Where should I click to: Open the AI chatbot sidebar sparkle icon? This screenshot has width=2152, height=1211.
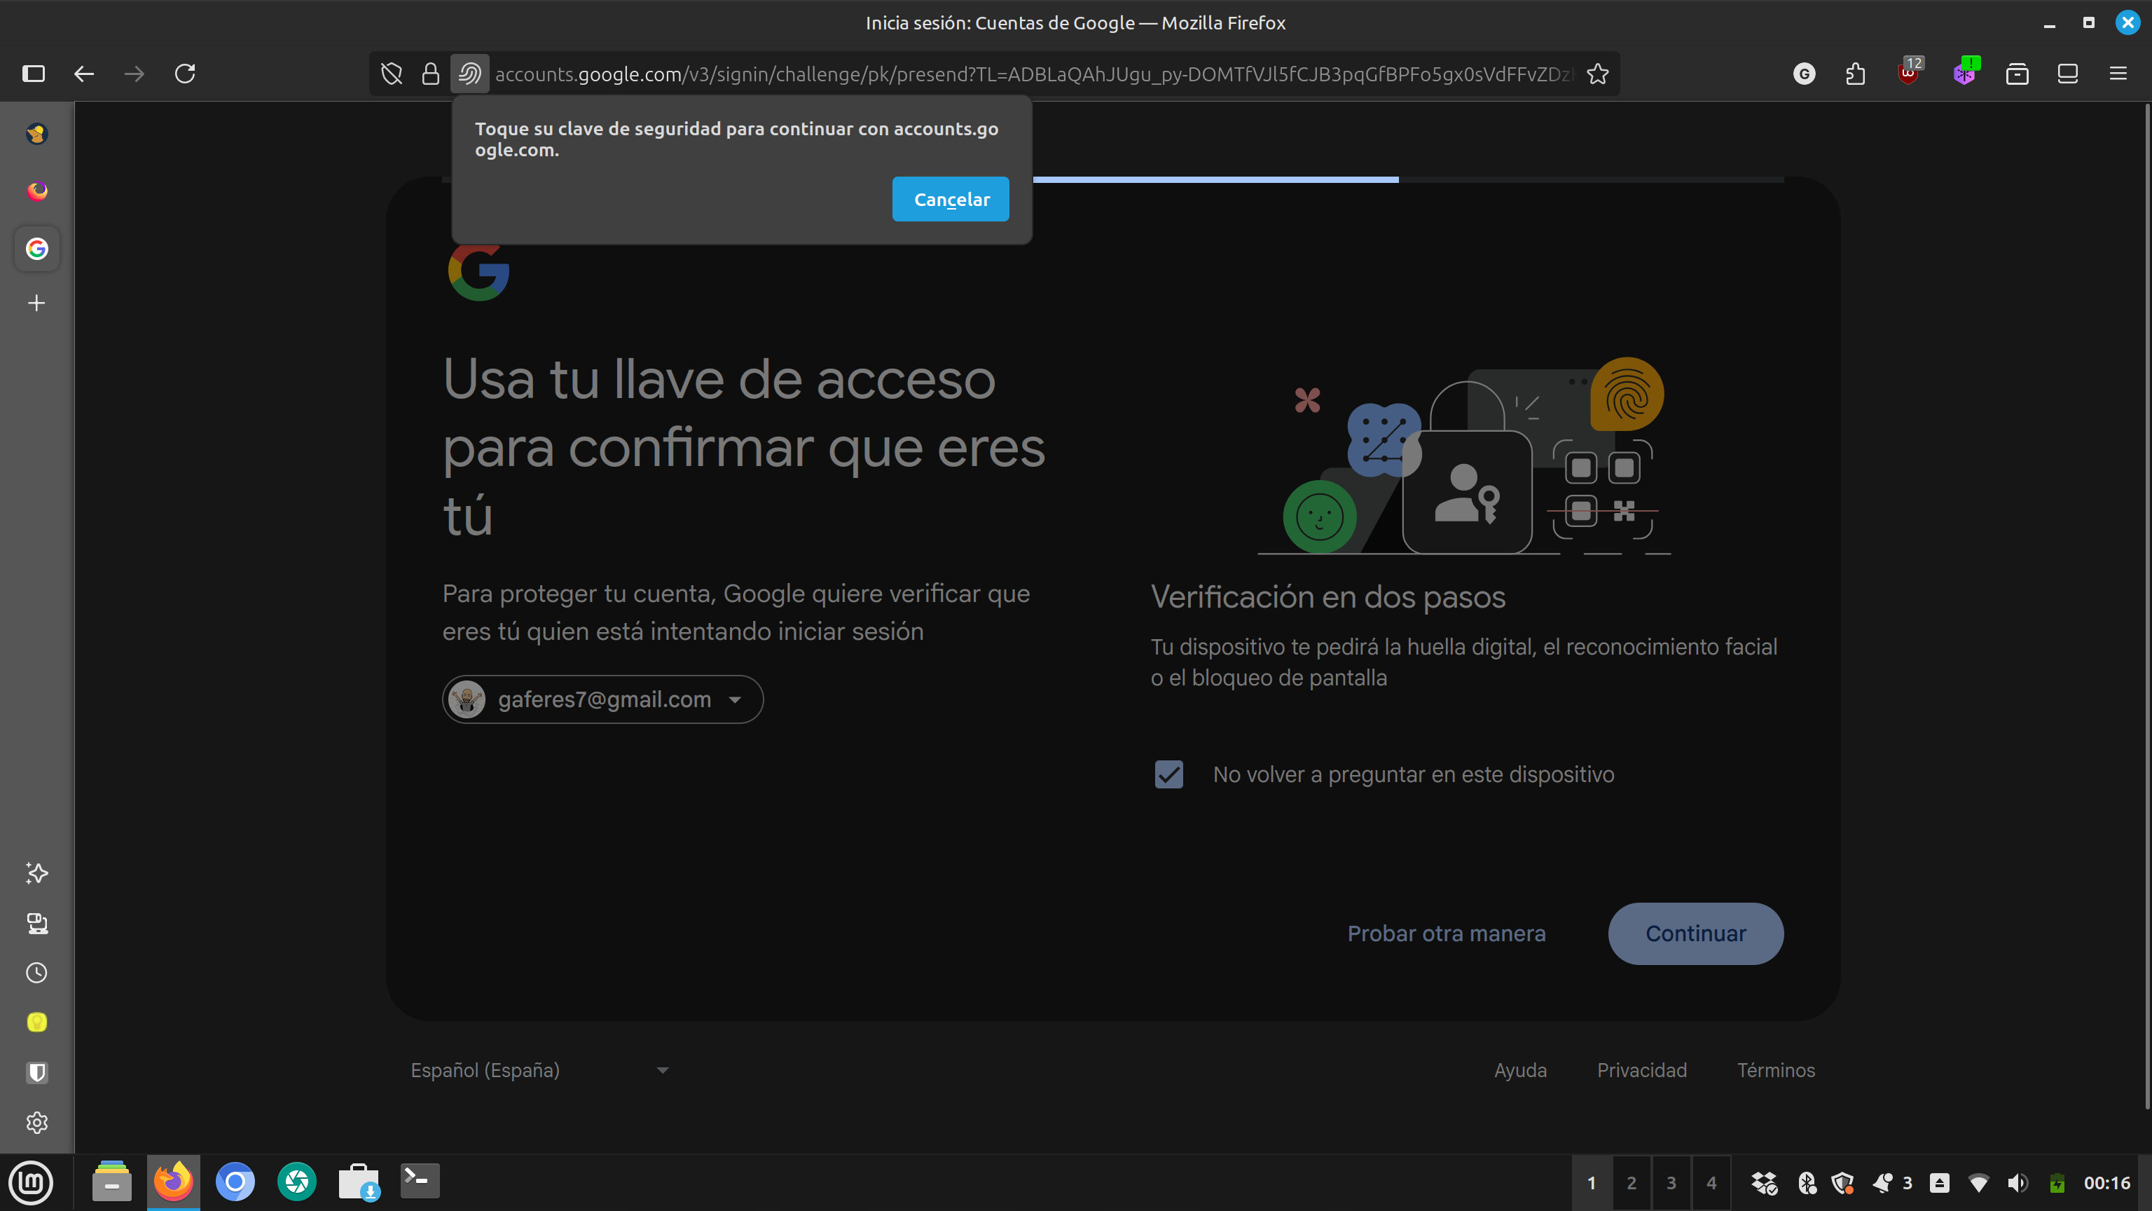[36, 873]
